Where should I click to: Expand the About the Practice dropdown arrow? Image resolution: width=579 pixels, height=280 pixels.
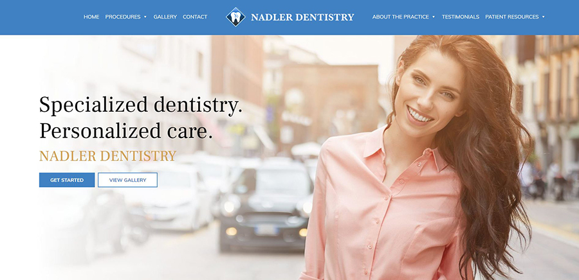434,17
